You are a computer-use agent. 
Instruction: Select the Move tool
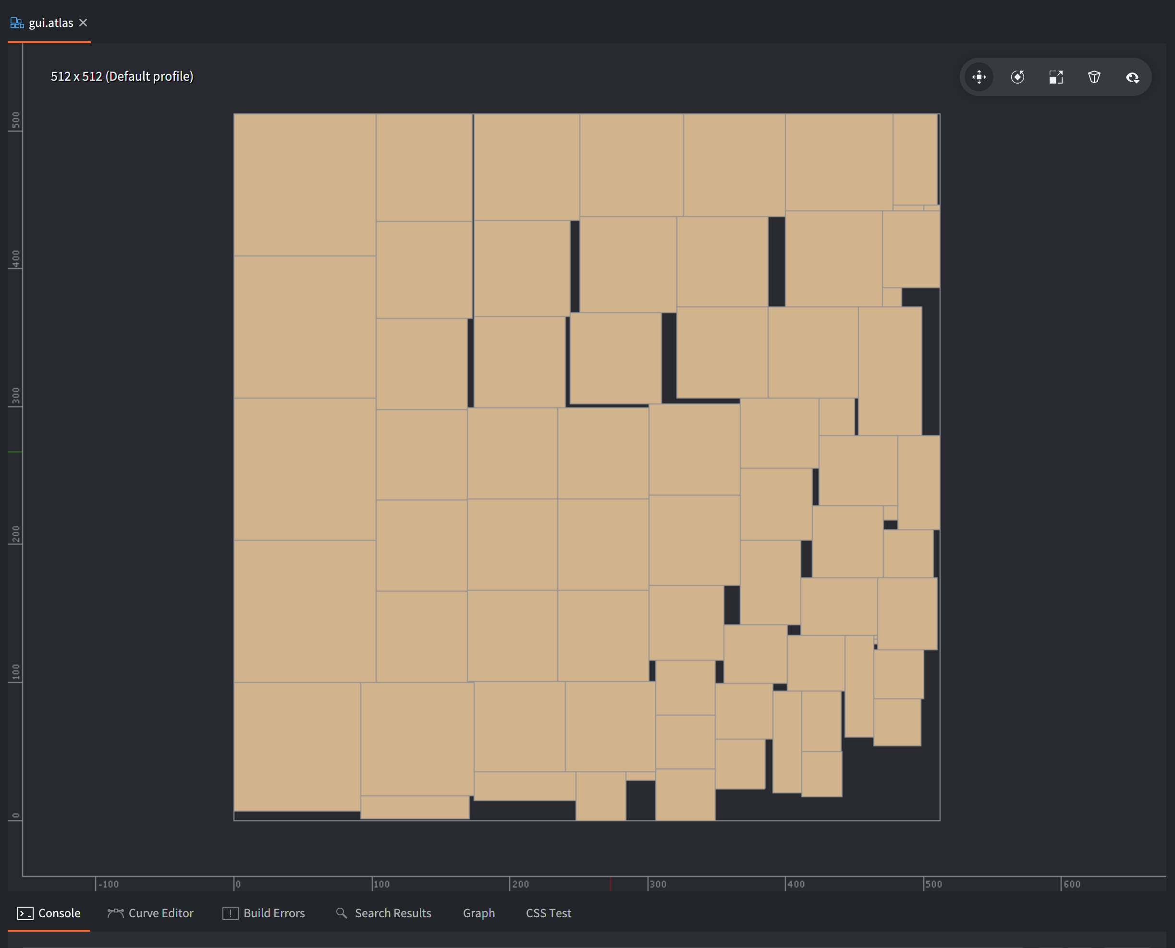coord(979,77)
